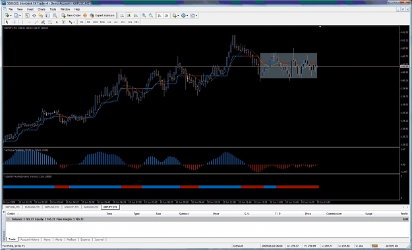This screenshot has height=250, width=412.
Task: Expand the Periods dropdown arrow
Action: tap(187, 16)
